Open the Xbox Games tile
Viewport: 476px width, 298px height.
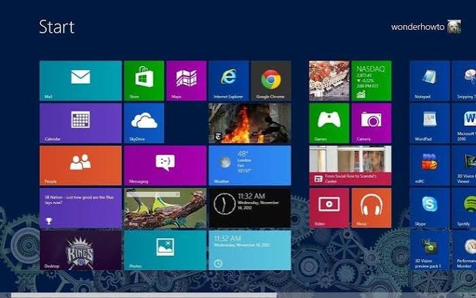pyautogui.click(x=329, y=123)
